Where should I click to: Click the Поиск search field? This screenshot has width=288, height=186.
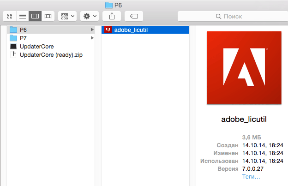click(x=233, y=16)
